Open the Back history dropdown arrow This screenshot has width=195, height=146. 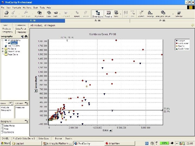pos(60,14)
